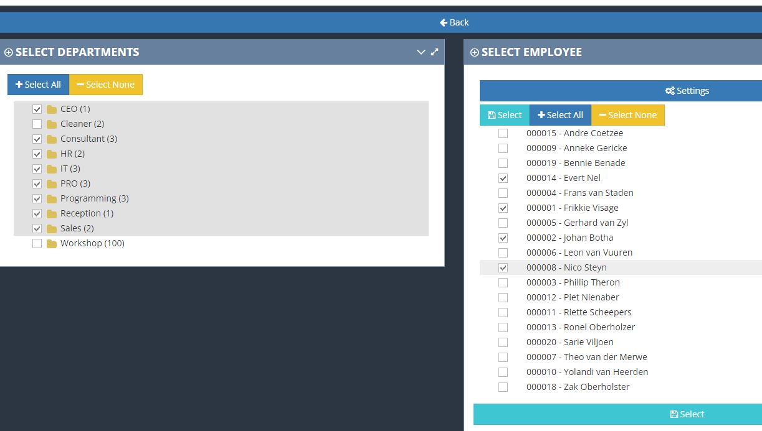Screen dimensions: 762x431
Task: Click the plus circle icon beside Select Employee
Action: [x=475, y=53]
